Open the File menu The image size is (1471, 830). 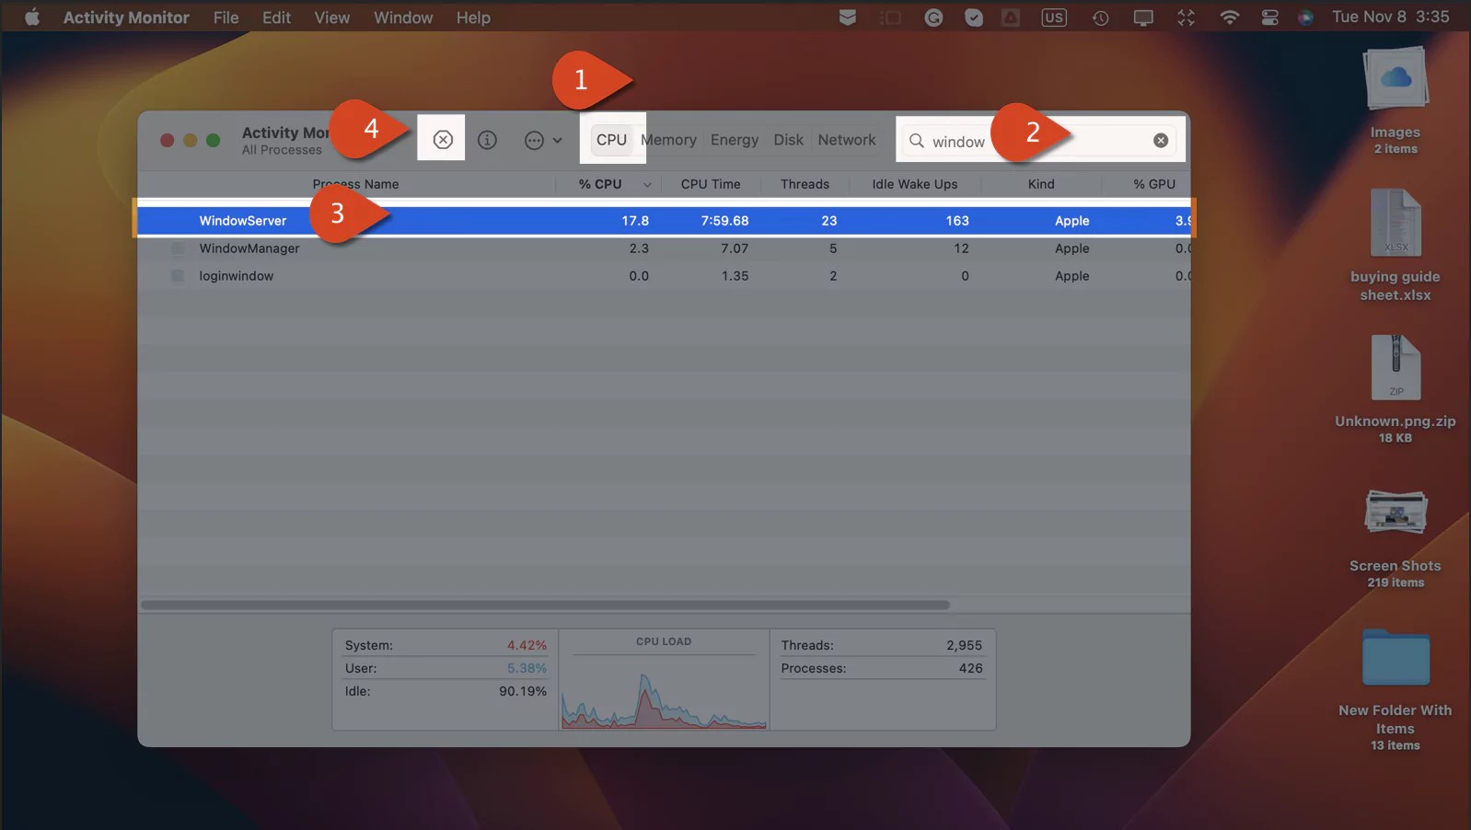tap(226, 17)
